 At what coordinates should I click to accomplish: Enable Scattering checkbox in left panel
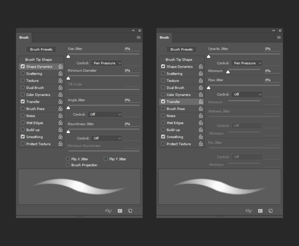23,74
